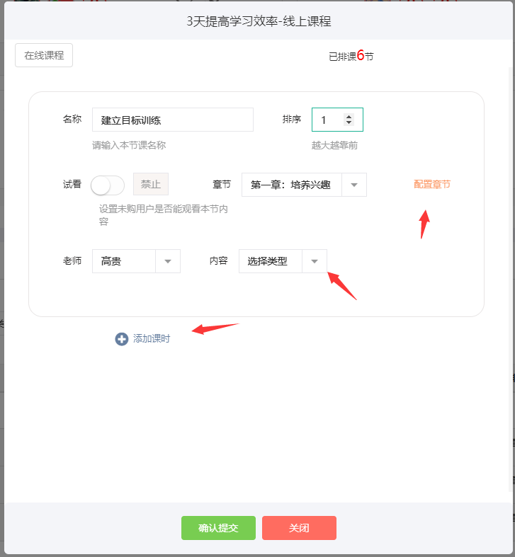Viewport: 515px width, 557px height.
Task: Click the red 关闭 button
Action: point(299,528)
